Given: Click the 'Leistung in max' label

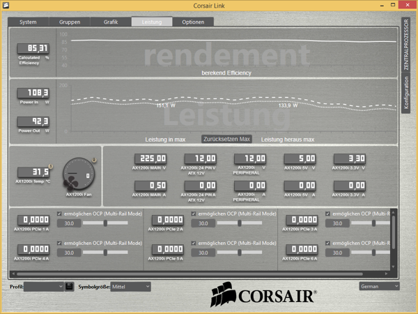Looking at the screenshot, I should click(165, 140).
